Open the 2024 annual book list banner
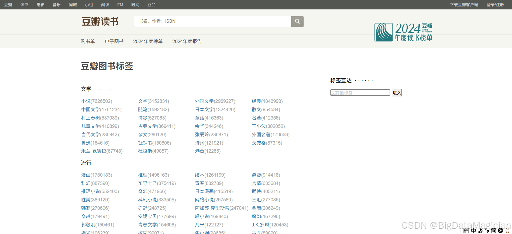The height and width of the screenshot is (234, 512). click(x=403, y=32)
